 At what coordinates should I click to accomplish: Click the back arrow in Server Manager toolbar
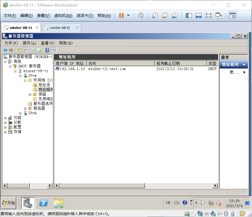pos(5,50)
